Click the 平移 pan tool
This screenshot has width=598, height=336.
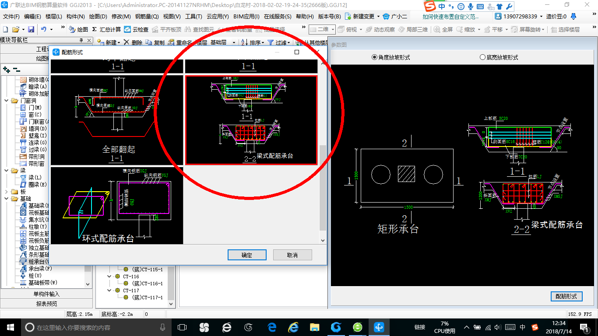point(493,29)
